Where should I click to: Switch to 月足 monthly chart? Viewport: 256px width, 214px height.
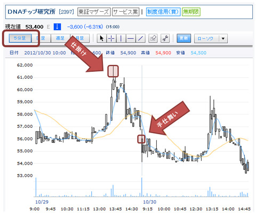tap(80, 38)
